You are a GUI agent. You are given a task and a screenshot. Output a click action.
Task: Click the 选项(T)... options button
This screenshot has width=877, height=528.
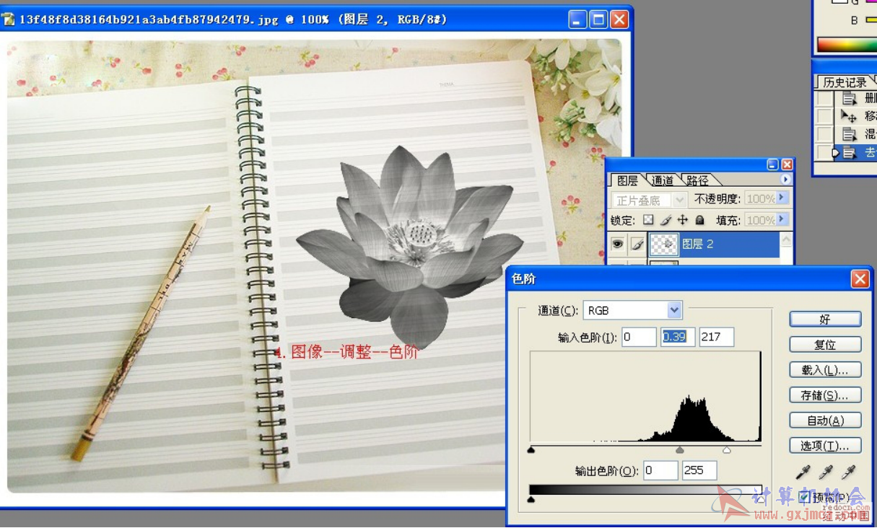825,446
